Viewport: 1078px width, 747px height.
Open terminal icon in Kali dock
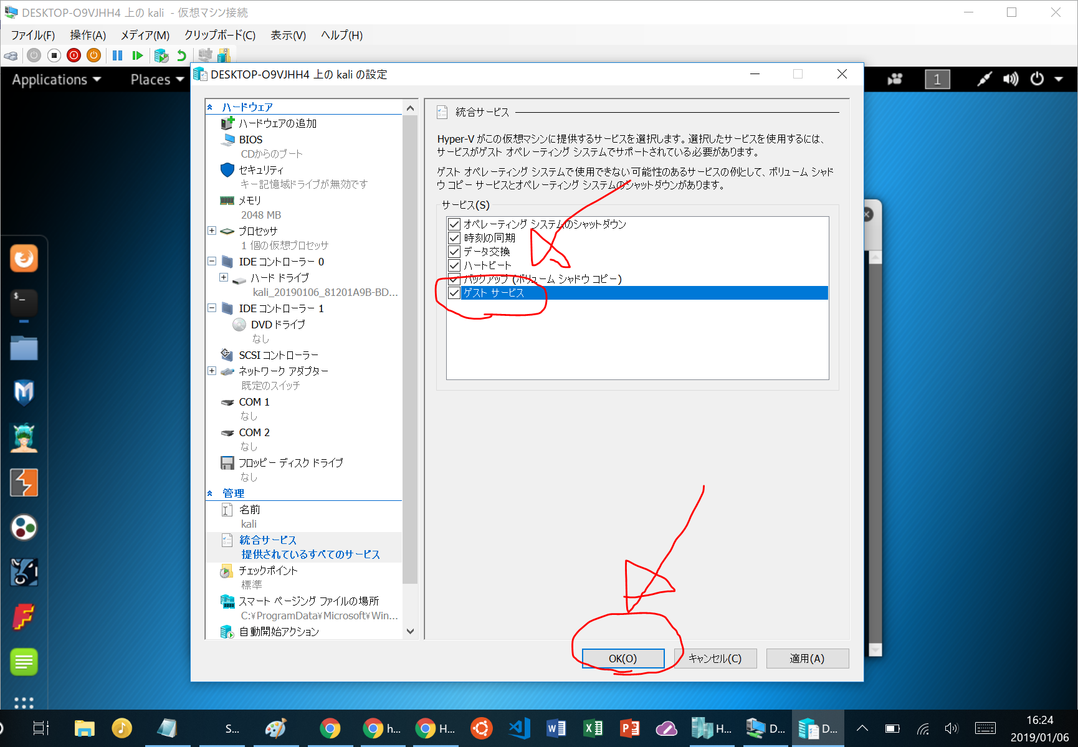24,302
